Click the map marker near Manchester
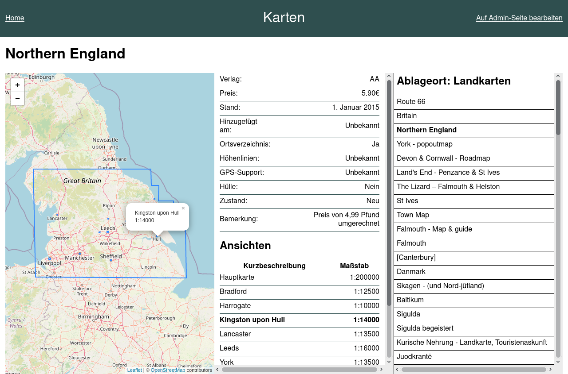Screen dimensions: 568x374 [79, 253]
